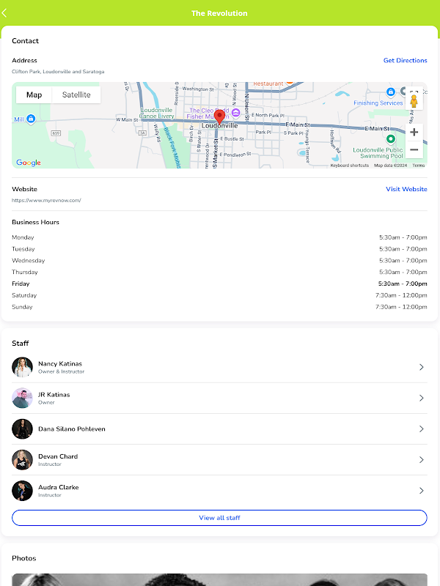Open JR Katinas profile chevron

421,398
